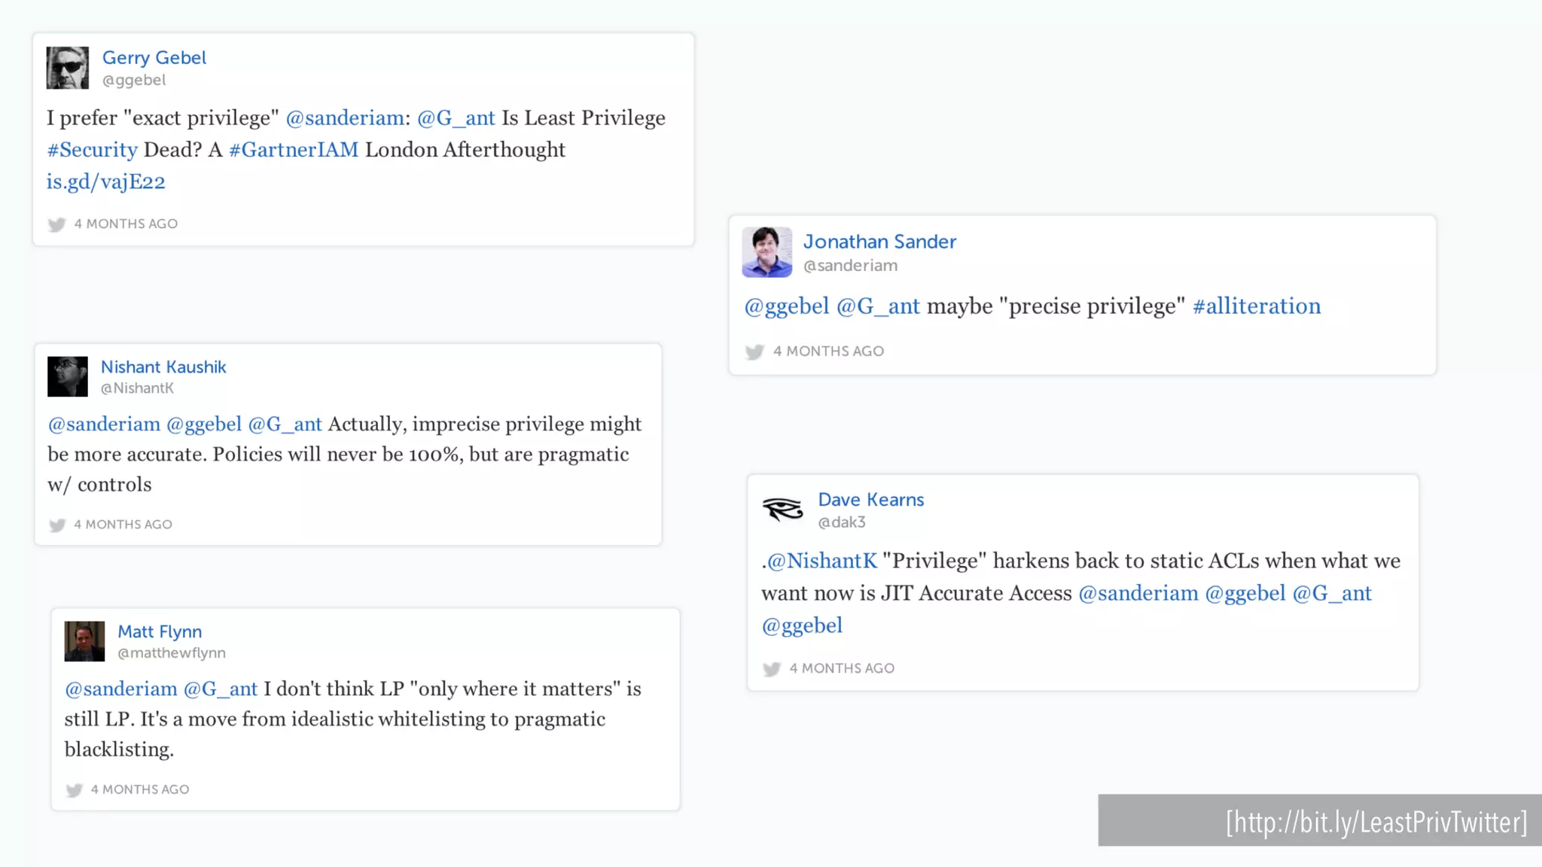Click the text "w/ controls" in Nishant Kaushik's tweet

pyautogui.click(x=99, y=485)
